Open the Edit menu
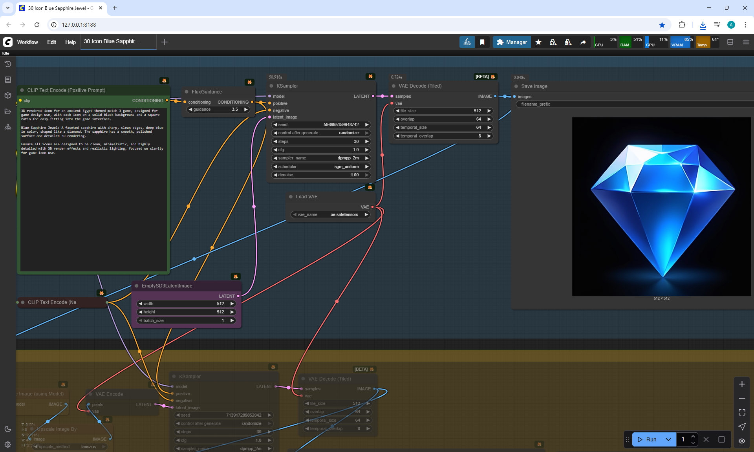Viewport: 754px width, 452px height. point(51,42)
